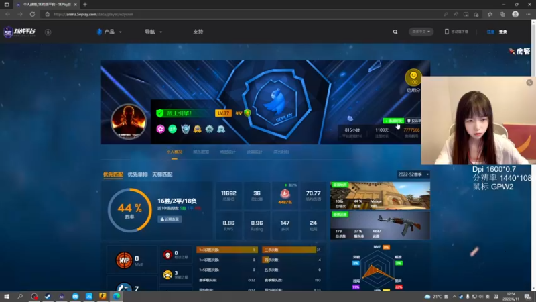The height and width of the screenshot is (302, 536).
Task: Click the red skull icon
Action: click(167, 255)
